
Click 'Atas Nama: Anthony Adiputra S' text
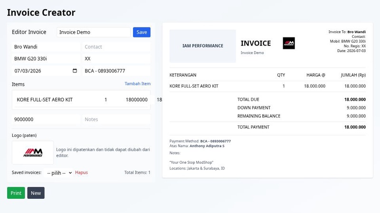coord(197,146)
